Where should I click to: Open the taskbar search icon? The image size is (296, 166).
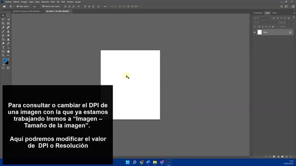pos(135,162)
